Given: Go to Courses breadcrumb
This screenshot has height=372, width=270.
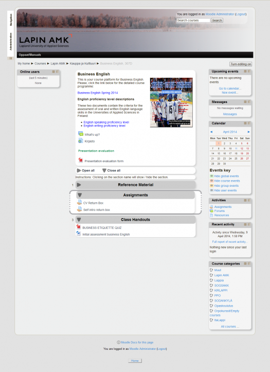Looking at the screenshot, I should pos(40,64).
